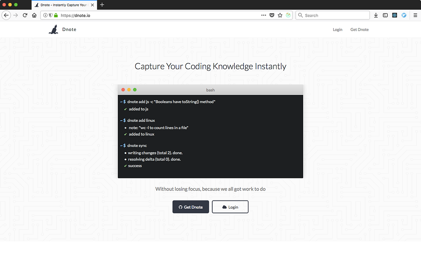Image resolution: width=421 pixels, height=255 pixels.
Task: Click the "bash" title of the terminal demo
Action: pos(210,90)
